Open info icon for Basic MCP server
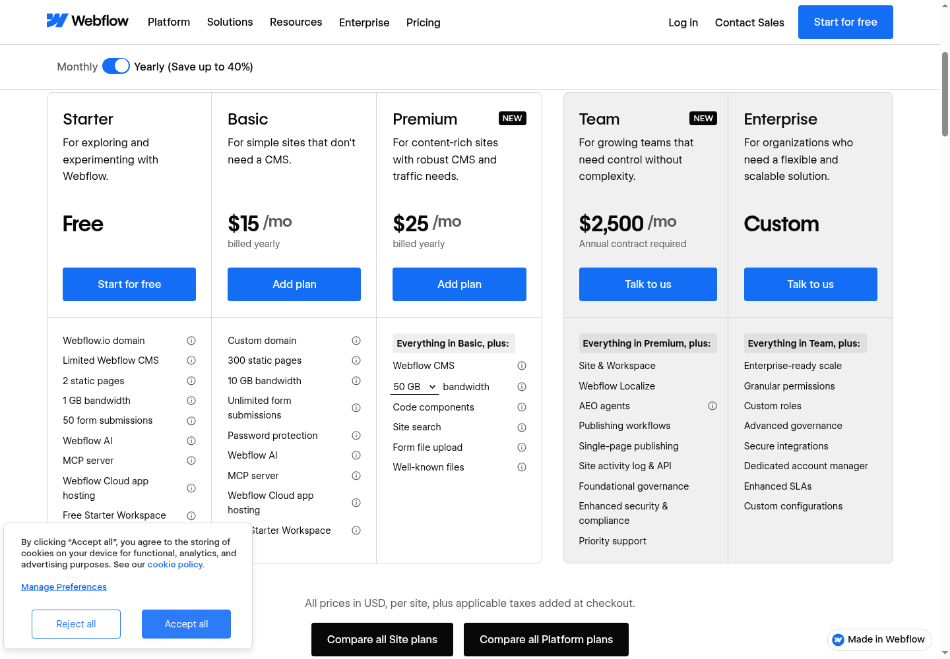 (356, 476)
